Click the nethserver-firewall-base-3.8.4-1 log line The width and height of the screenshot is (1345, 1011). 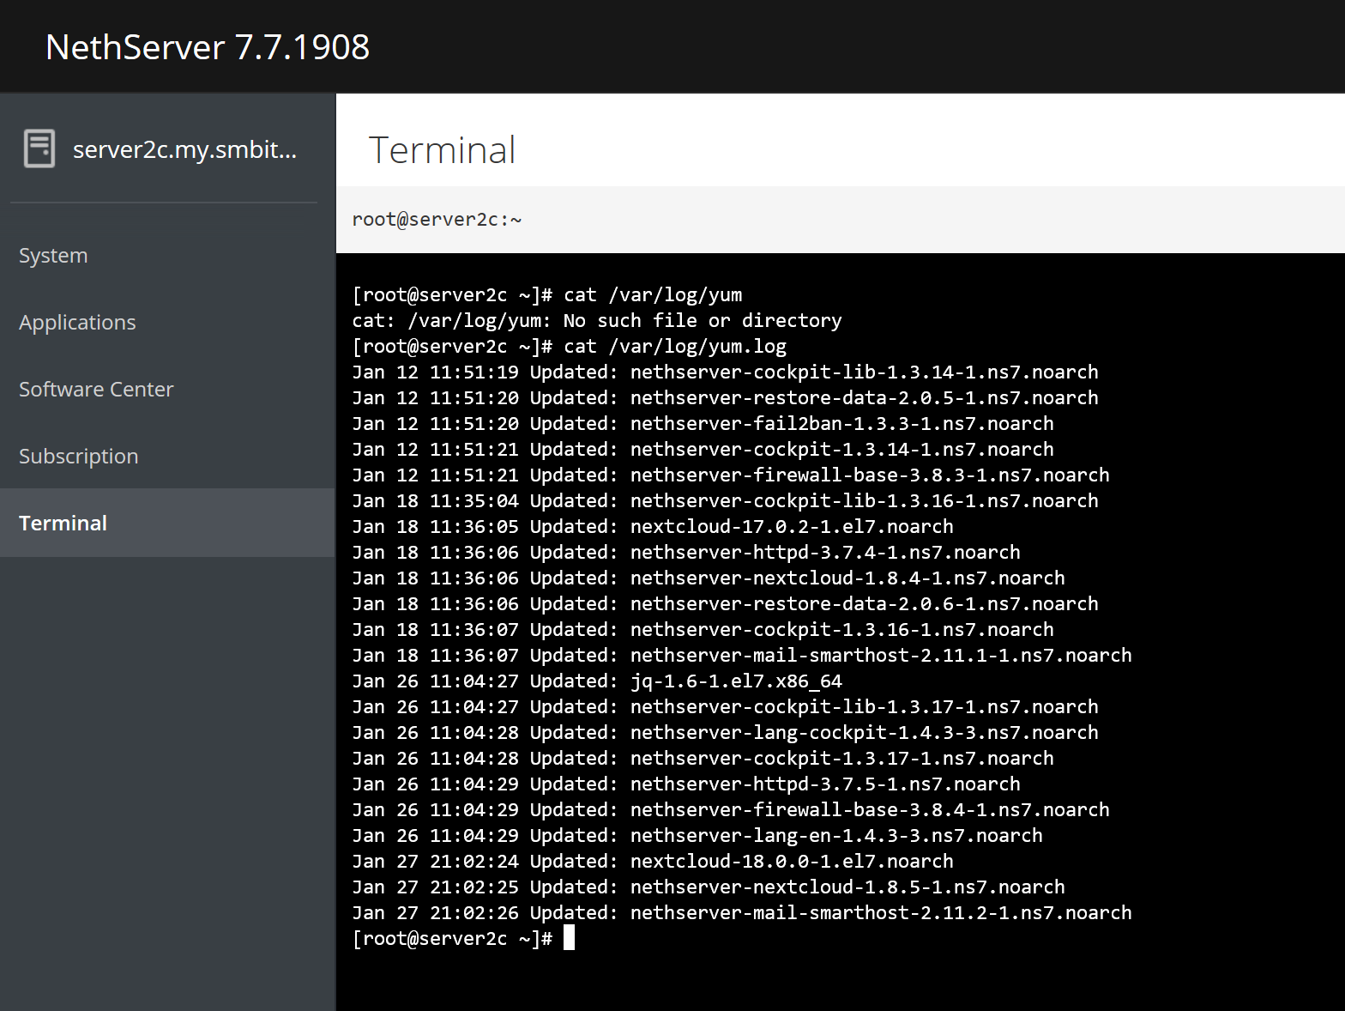pos(731,809)
